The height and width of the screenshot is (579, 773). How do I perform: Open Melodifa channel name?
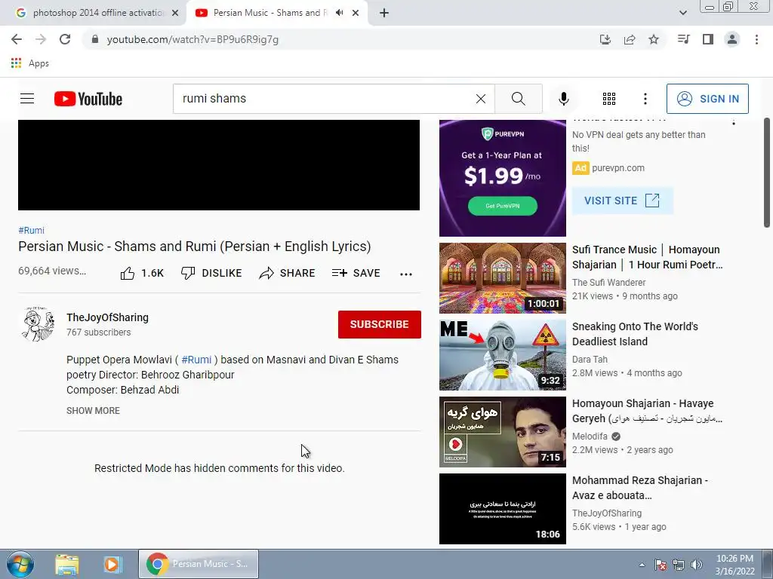click(x=590, y=437)
